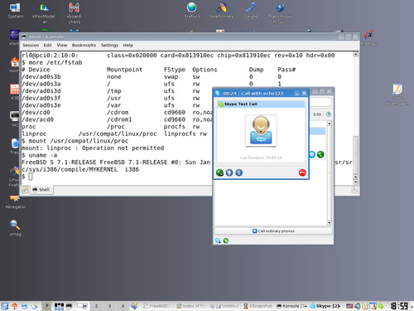
Task: Click the echo123 avatar picture
Action: (261, 130)
